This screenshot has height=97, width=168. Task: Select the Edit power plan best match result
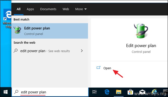[50, 31]
